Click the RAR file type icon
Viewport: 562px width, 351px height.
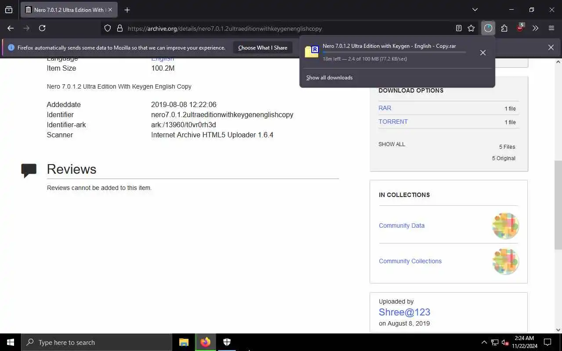(x=312, y=52)
